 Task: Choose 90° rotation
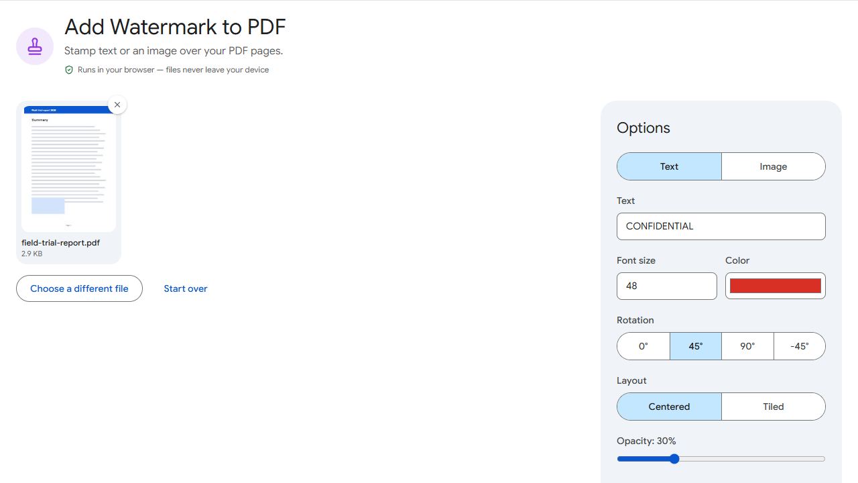[747, 346]
